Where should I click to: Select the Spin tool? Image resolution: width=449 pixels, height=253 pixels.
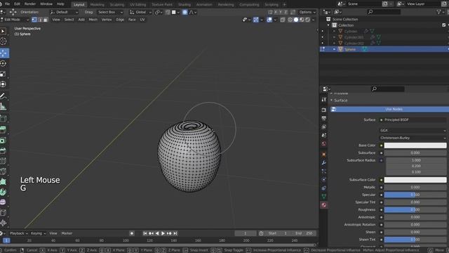point(4,192)
